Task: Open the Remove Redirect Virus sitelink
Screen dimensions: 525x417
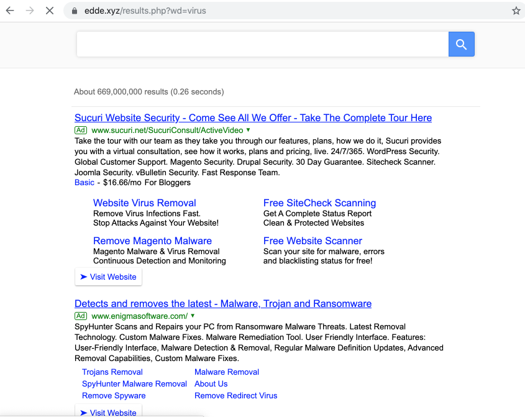Action: coord(235,396)
